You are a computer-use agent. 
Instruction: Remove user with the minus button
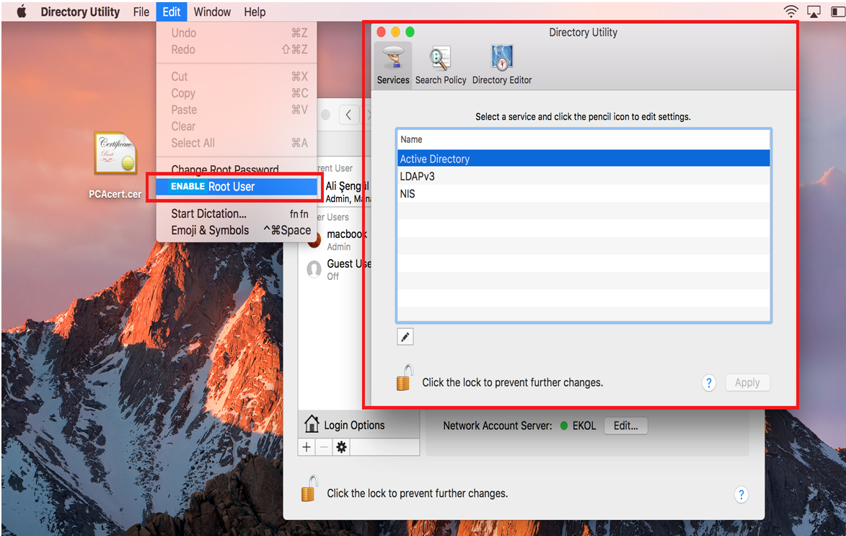[x=324, y=447]
